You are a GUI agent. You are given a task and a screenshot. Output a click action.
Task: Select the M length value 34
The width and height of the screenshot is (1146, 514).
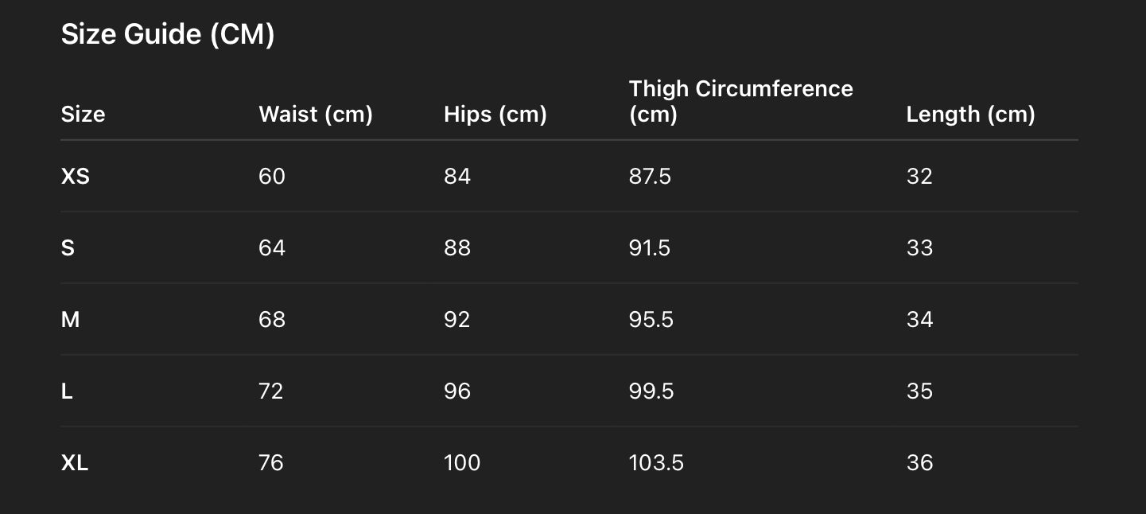[919, 319]
